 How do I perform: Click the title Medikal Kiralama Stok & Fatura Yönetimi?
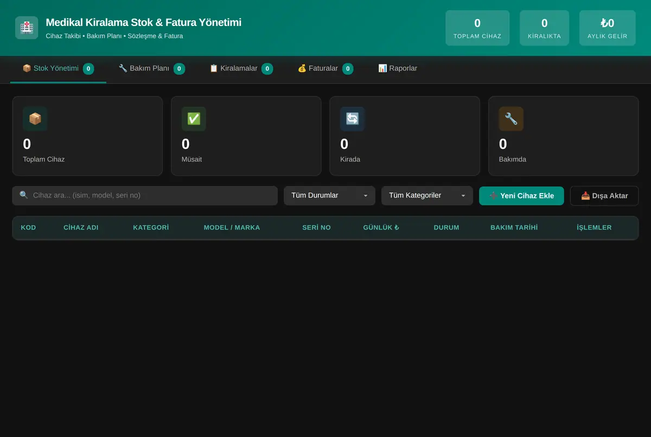[x=144, y=23]
